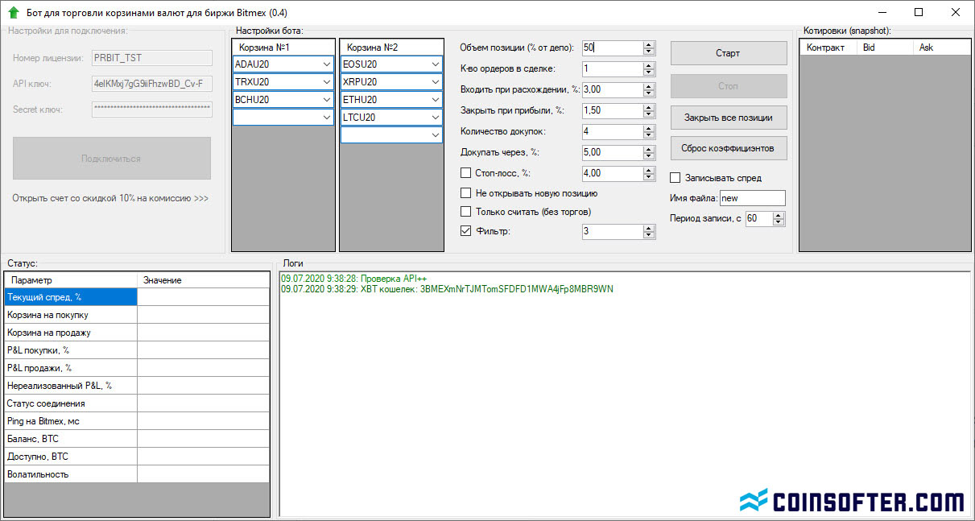This screenshot has width=975, height=521.
Task: Click the Имя файла input field
Action: pos(752,198)
